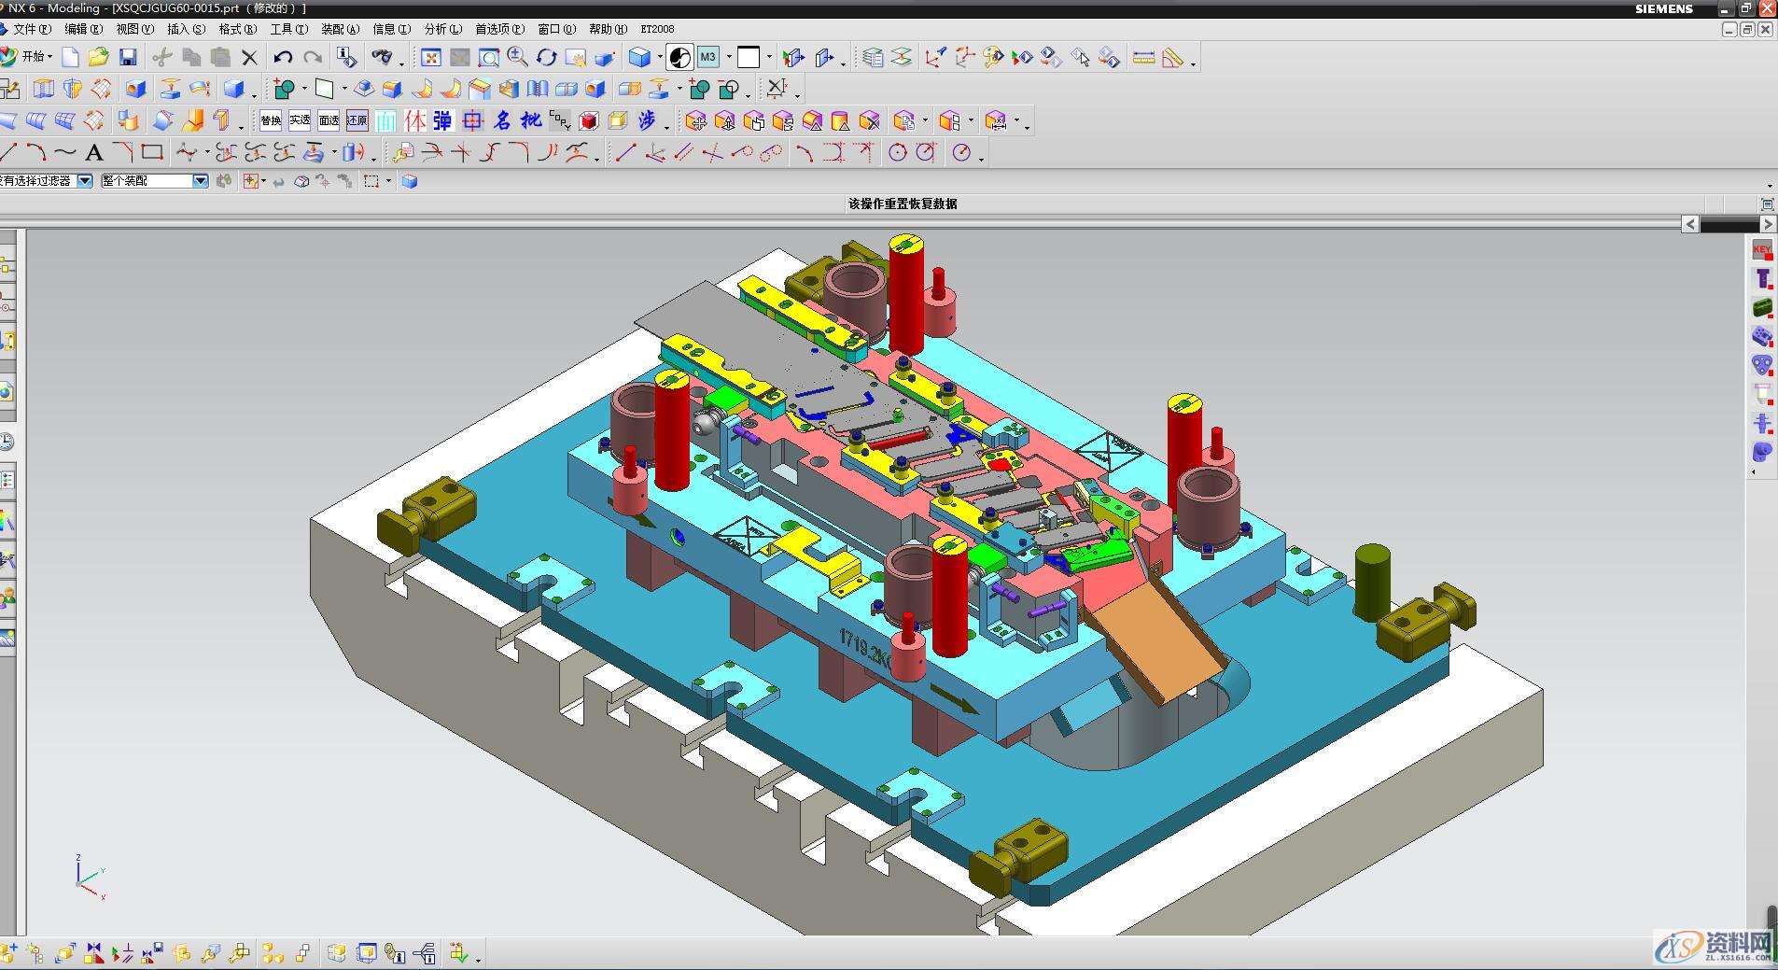Open the '分析(L)' menu
Screen dimensions: 1778x970
pyautogui.click(x=442, y=29)
